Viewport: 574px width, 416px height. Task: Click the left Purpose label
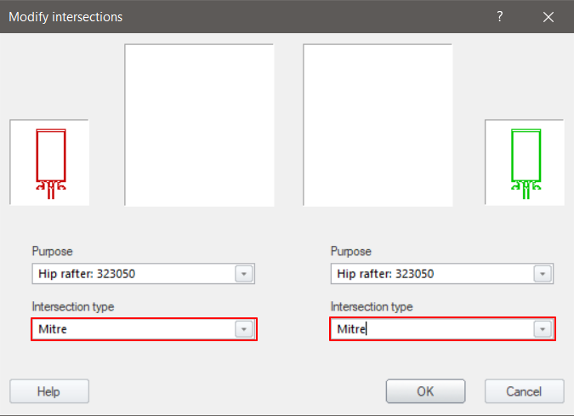tap(53, 252)
